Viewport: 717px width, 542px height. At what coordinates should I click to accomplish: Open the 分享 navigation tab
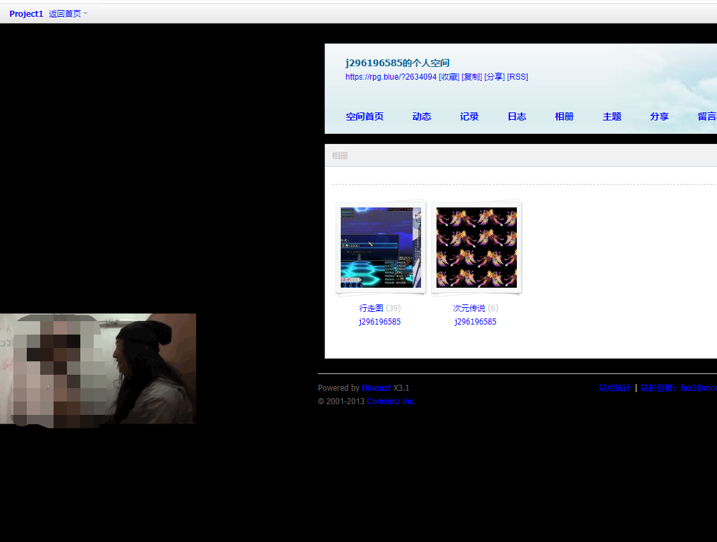[x=659, y=116]
